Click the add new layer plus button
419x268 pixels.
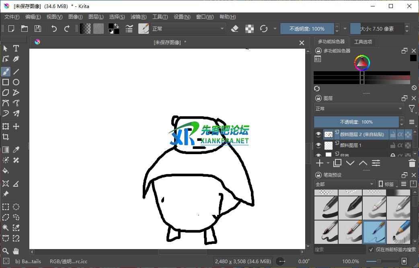tap(319, 163)
